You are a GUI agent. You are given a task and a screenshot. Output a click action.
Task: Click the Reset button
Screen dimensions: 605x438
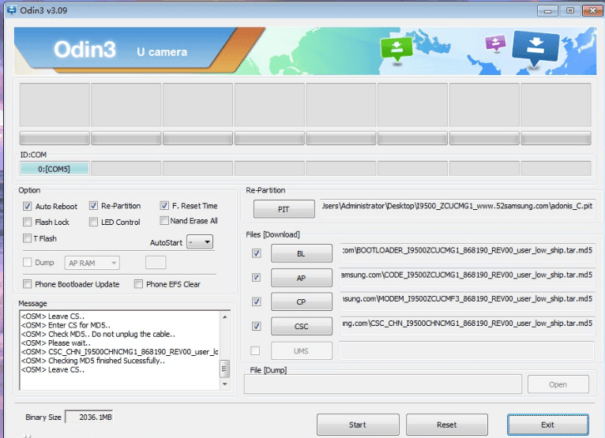pyautogui.click(x=447, y=425)
